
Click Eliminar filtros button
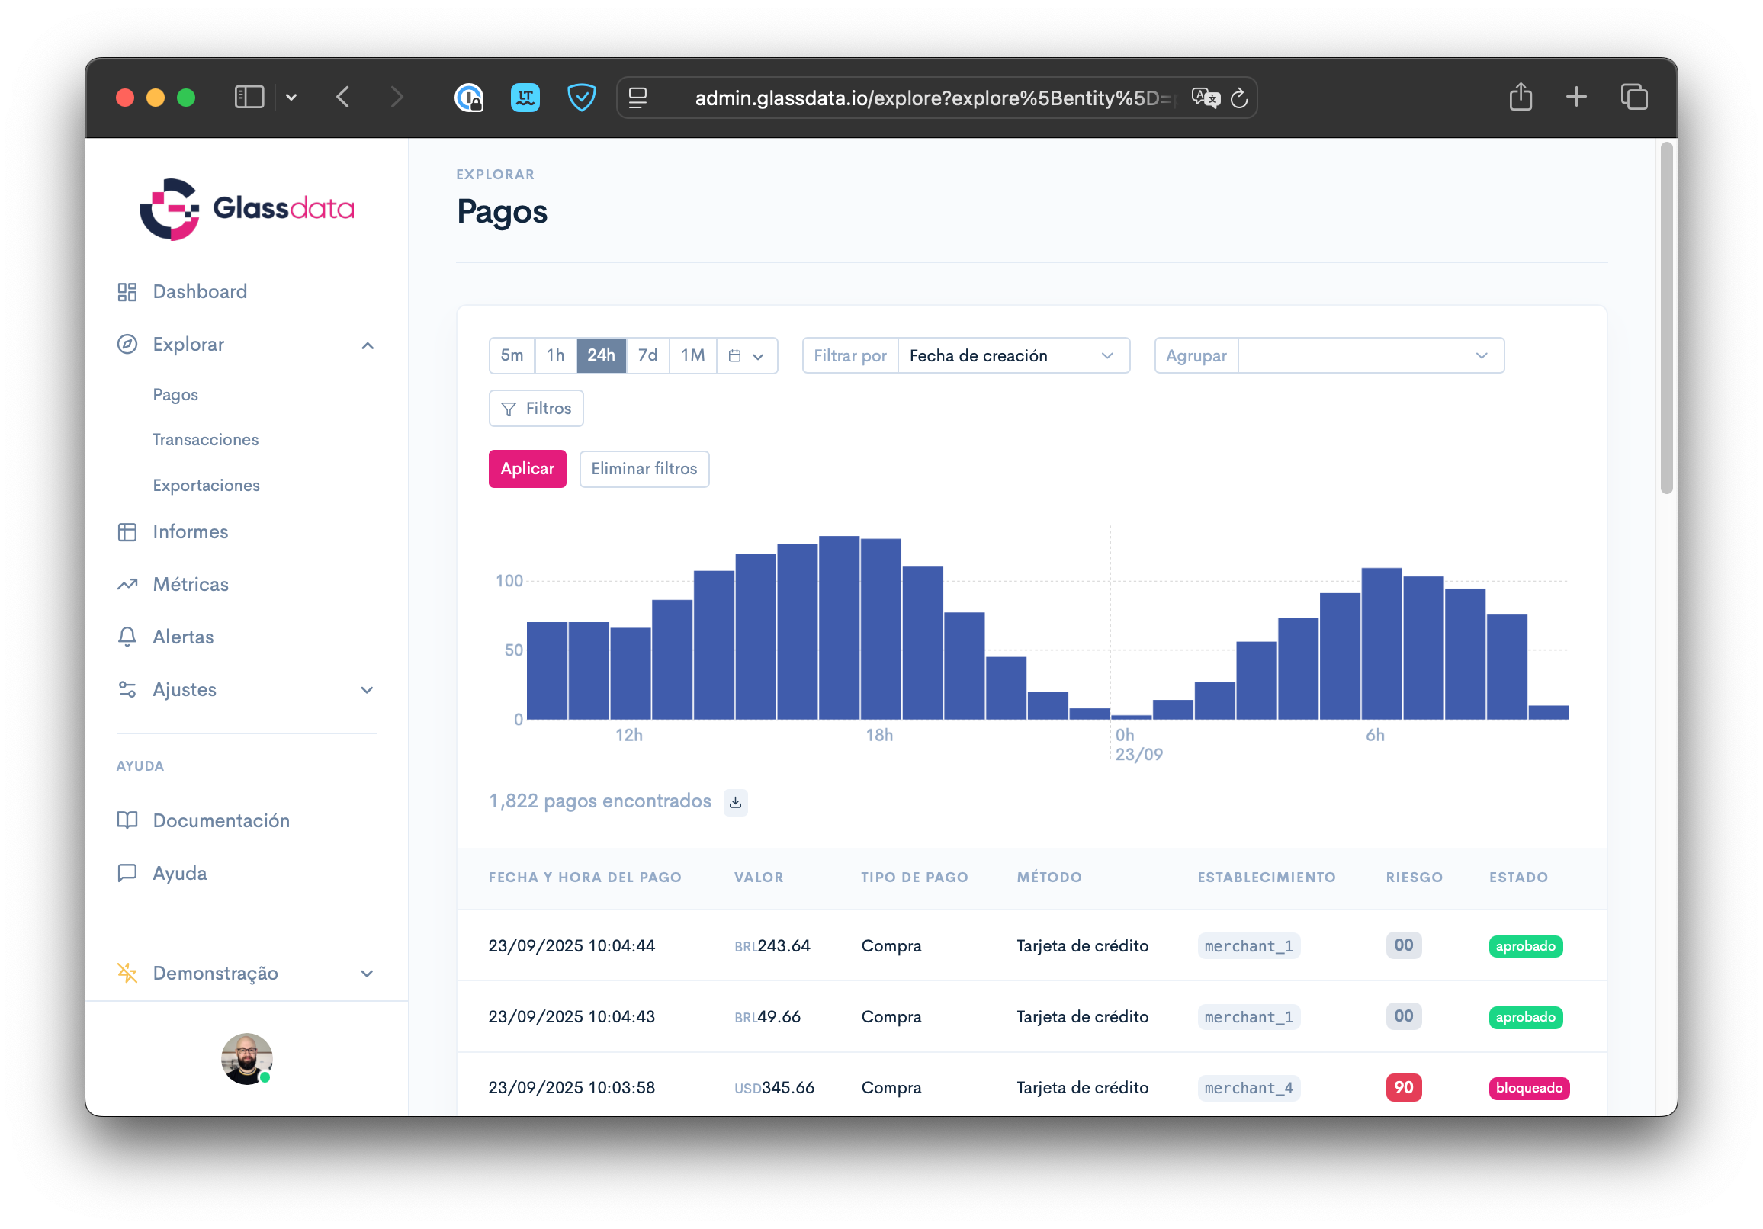[x=644, y=469]
